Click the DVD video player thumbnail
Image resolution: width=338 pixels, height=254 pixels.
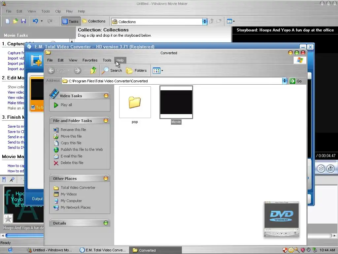tap(282, 219)
